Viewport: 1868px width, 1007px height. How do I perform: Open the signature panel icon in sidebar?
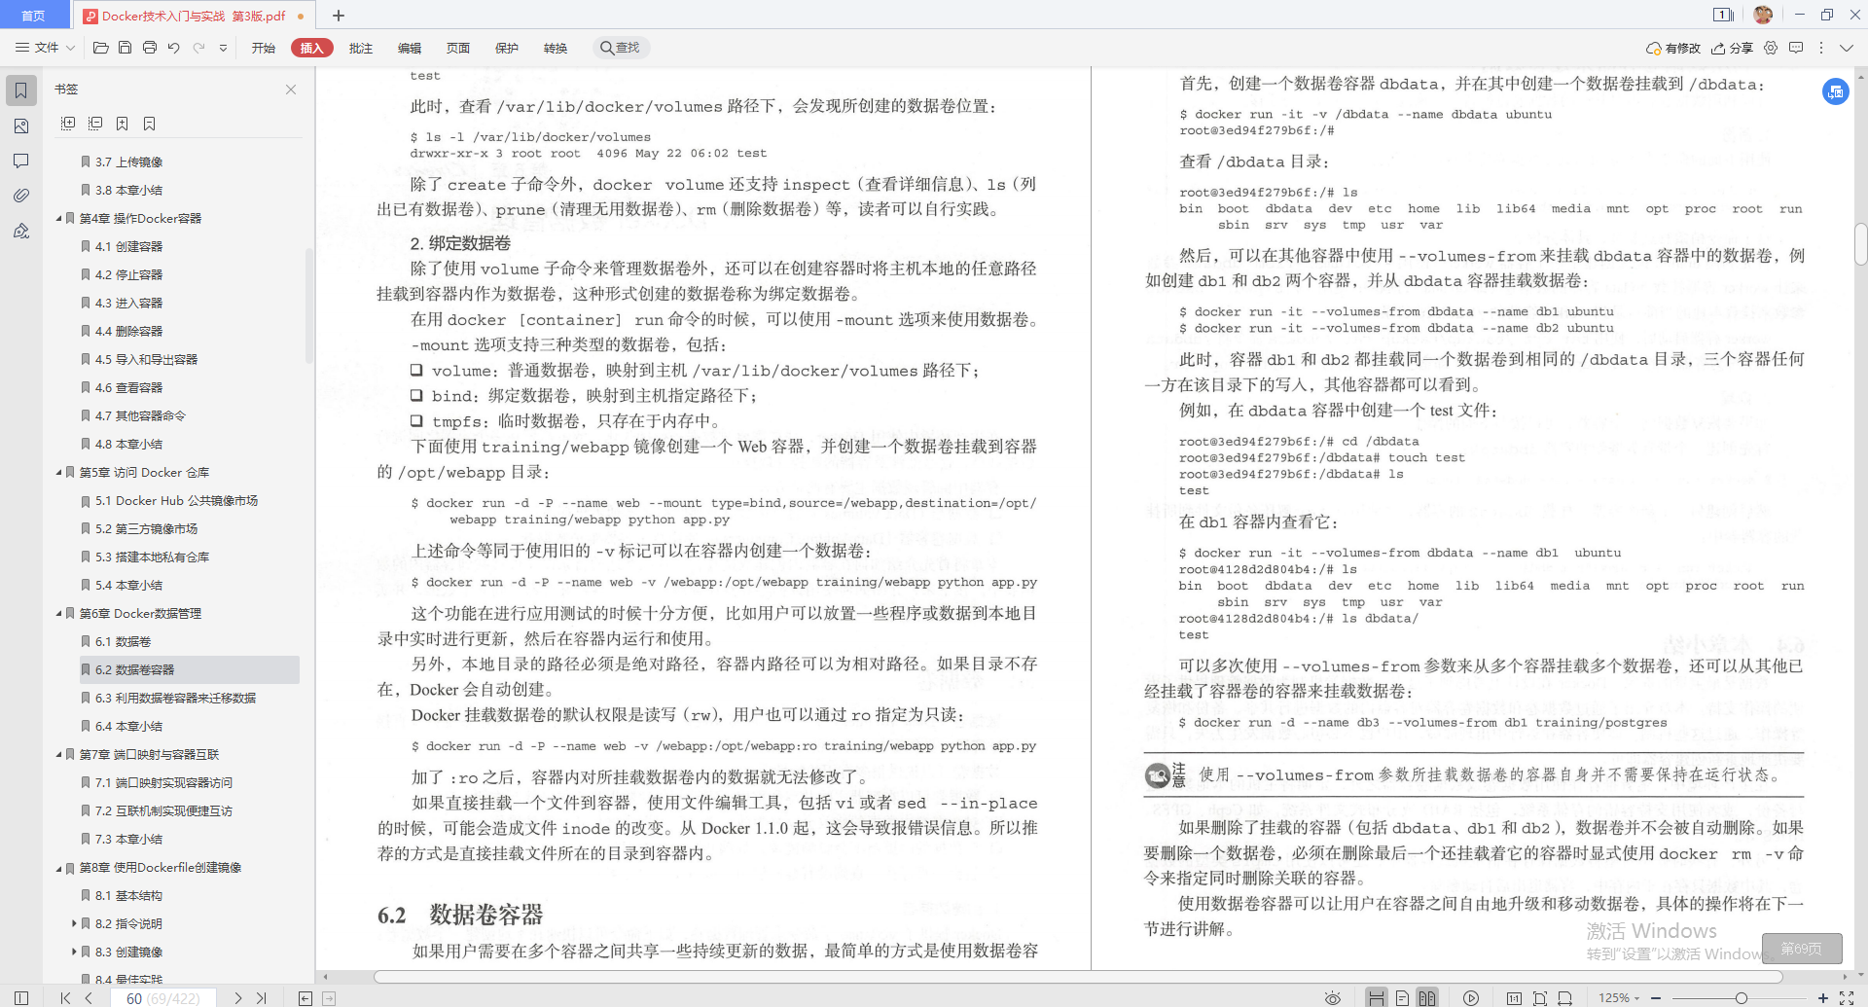(20, 231)
